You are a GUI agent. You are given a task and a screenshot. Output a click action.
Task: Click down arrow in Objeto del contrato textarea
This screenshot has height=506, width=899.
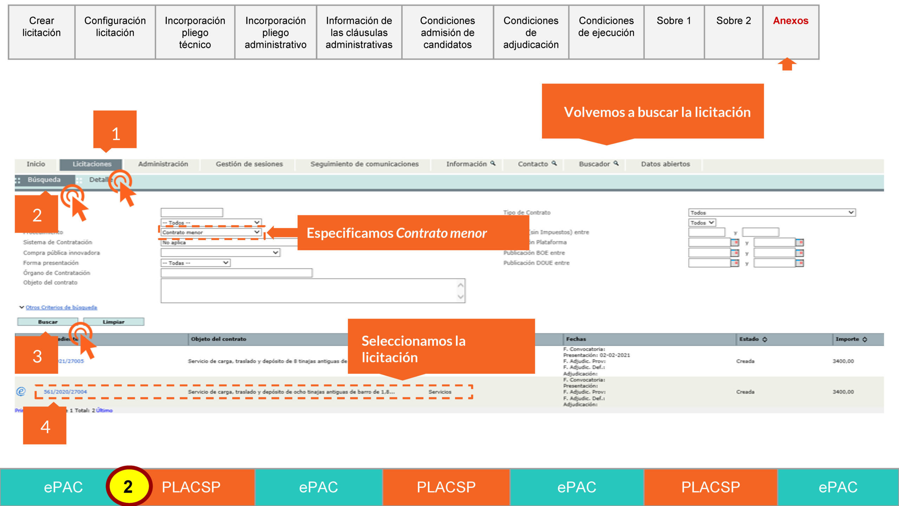click(460, 297)
